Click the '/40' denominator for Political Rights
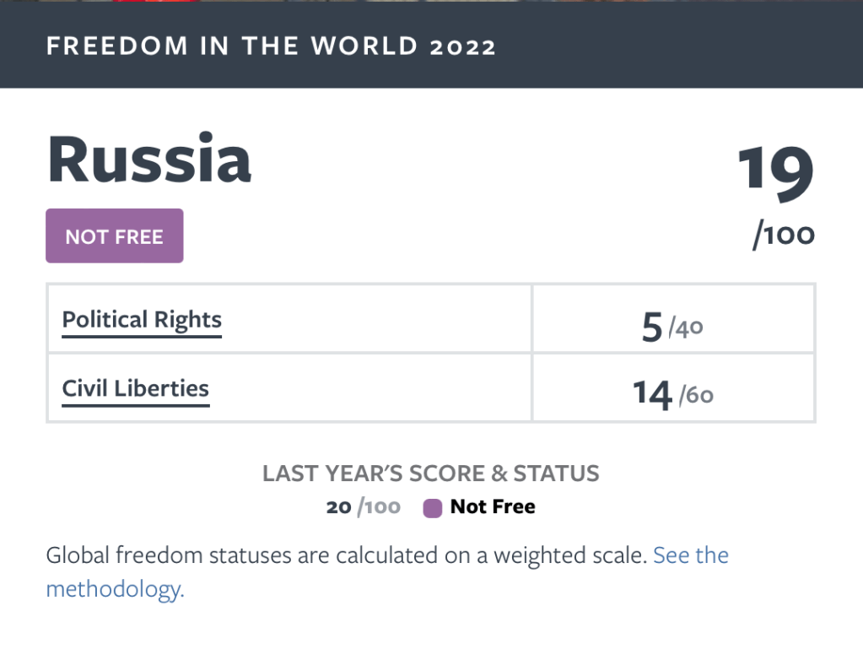 point(686,327)
